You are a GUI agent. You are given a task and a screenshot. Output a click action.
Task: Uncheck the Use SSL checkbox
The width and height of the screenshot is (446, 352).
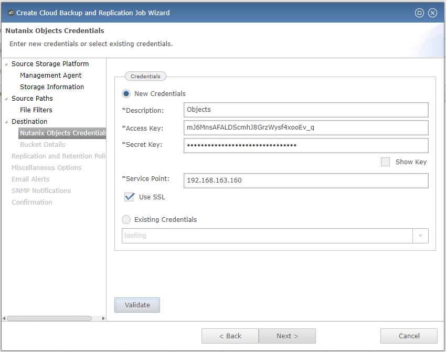129,197
